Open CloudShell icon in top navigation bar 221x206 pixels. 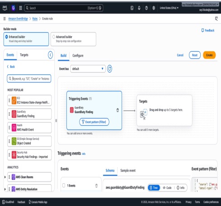(x=132, y=8)
